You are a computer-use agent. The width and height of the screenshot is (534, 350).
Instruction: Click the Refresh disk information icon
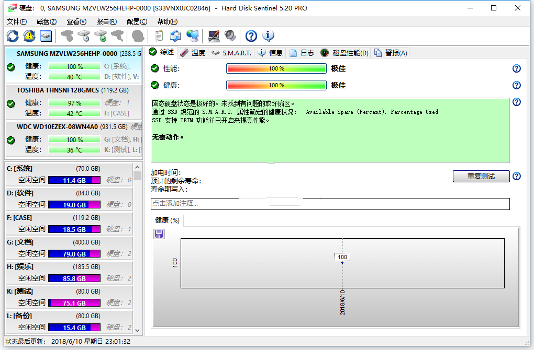13,36
